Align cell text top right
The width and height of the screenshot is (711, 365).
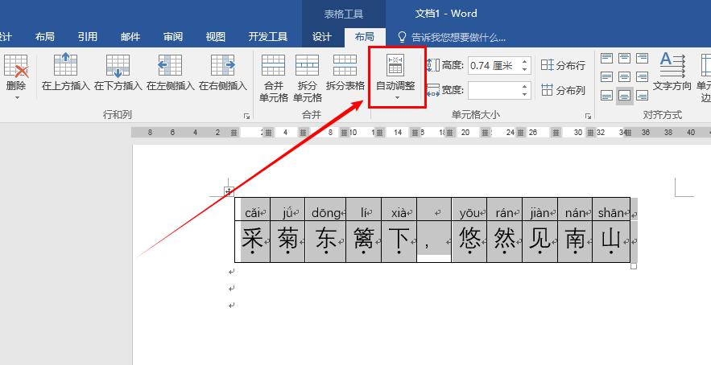642,58
